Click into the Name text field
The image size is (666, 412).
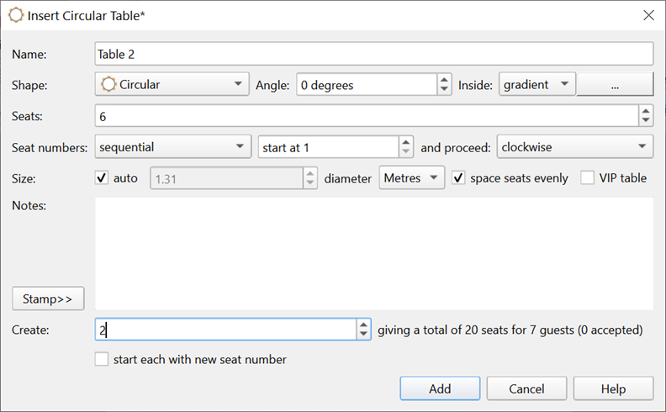point(373,54)
